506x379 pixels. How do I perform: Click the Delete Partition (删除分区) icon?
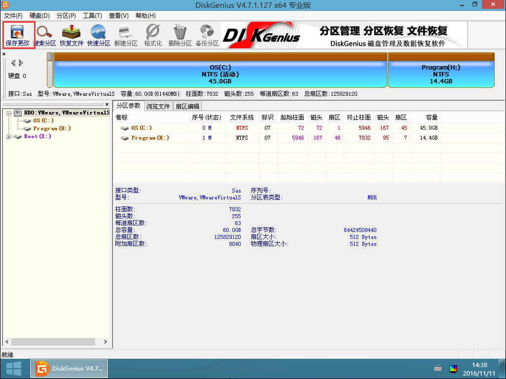(180, 35)
